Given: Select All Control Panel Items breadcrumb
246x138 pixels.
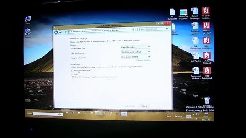Looking at the screenshot, I should click(x=81, y=31).
